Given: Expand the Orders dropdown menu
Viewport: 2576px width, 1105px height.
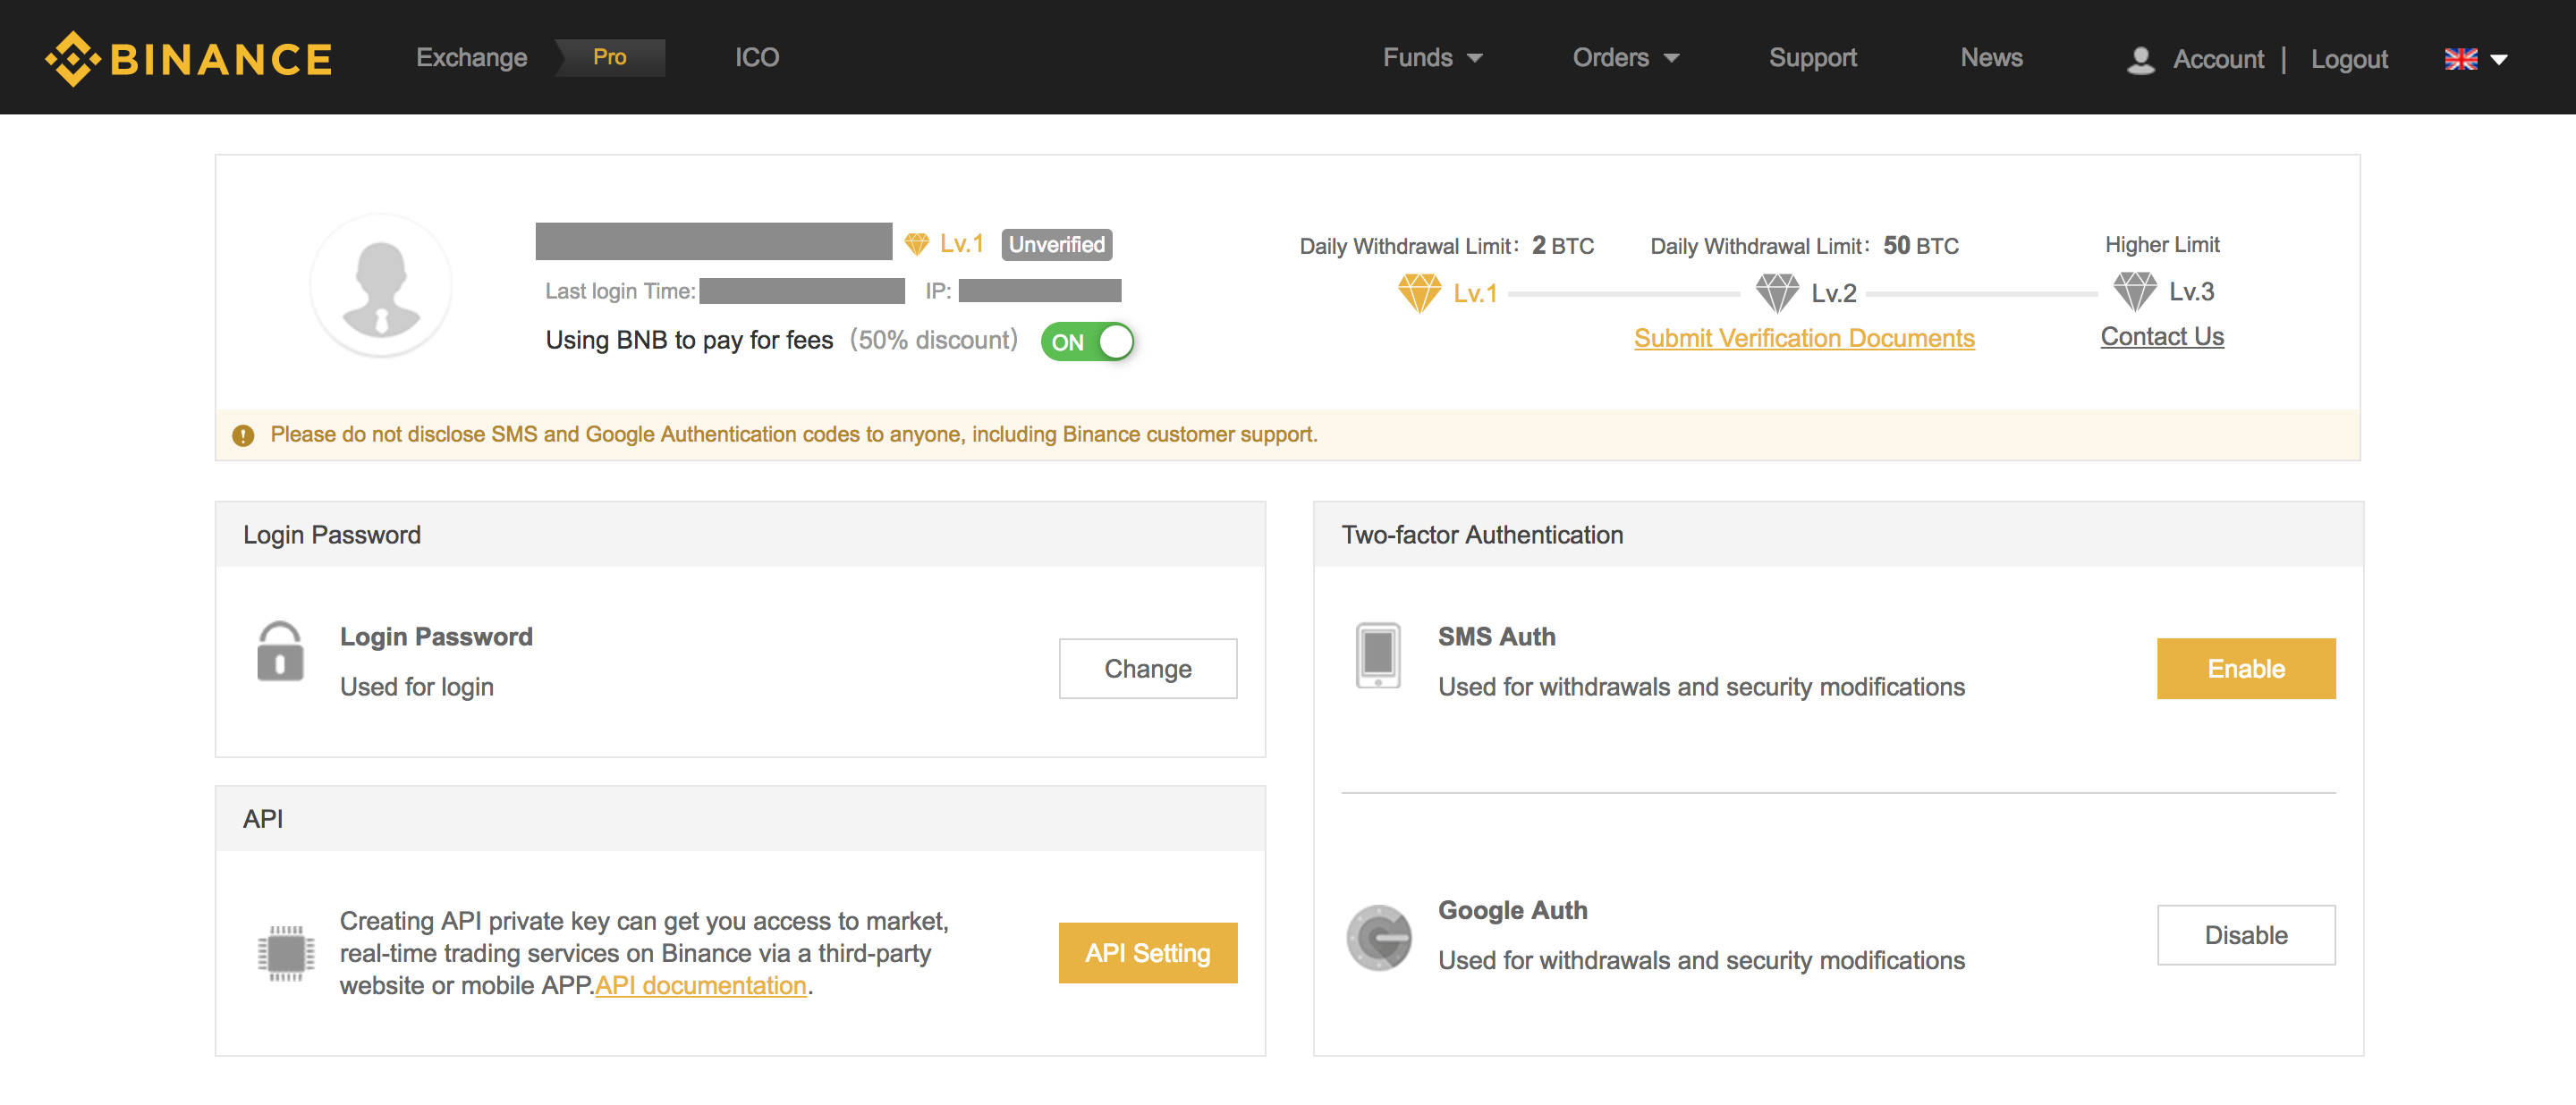Looking at the screenshot, I should (x=1623, y=57).
